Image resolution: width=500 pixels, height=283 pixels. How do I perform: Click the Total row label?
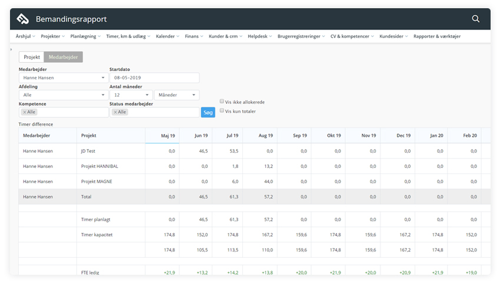pos(86,197)
